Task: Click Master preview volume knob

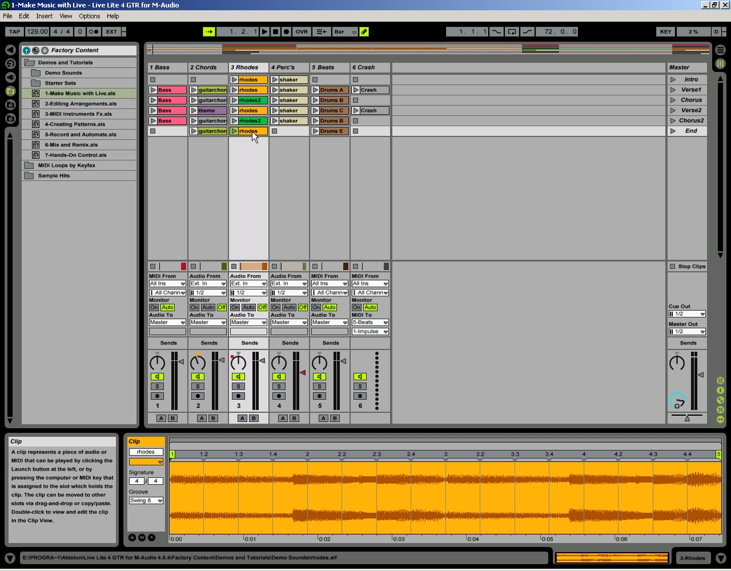Action: (677, 400)
